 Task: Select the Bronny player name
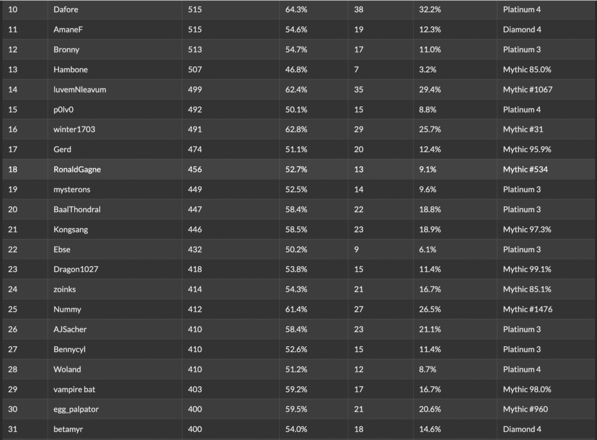66,50
